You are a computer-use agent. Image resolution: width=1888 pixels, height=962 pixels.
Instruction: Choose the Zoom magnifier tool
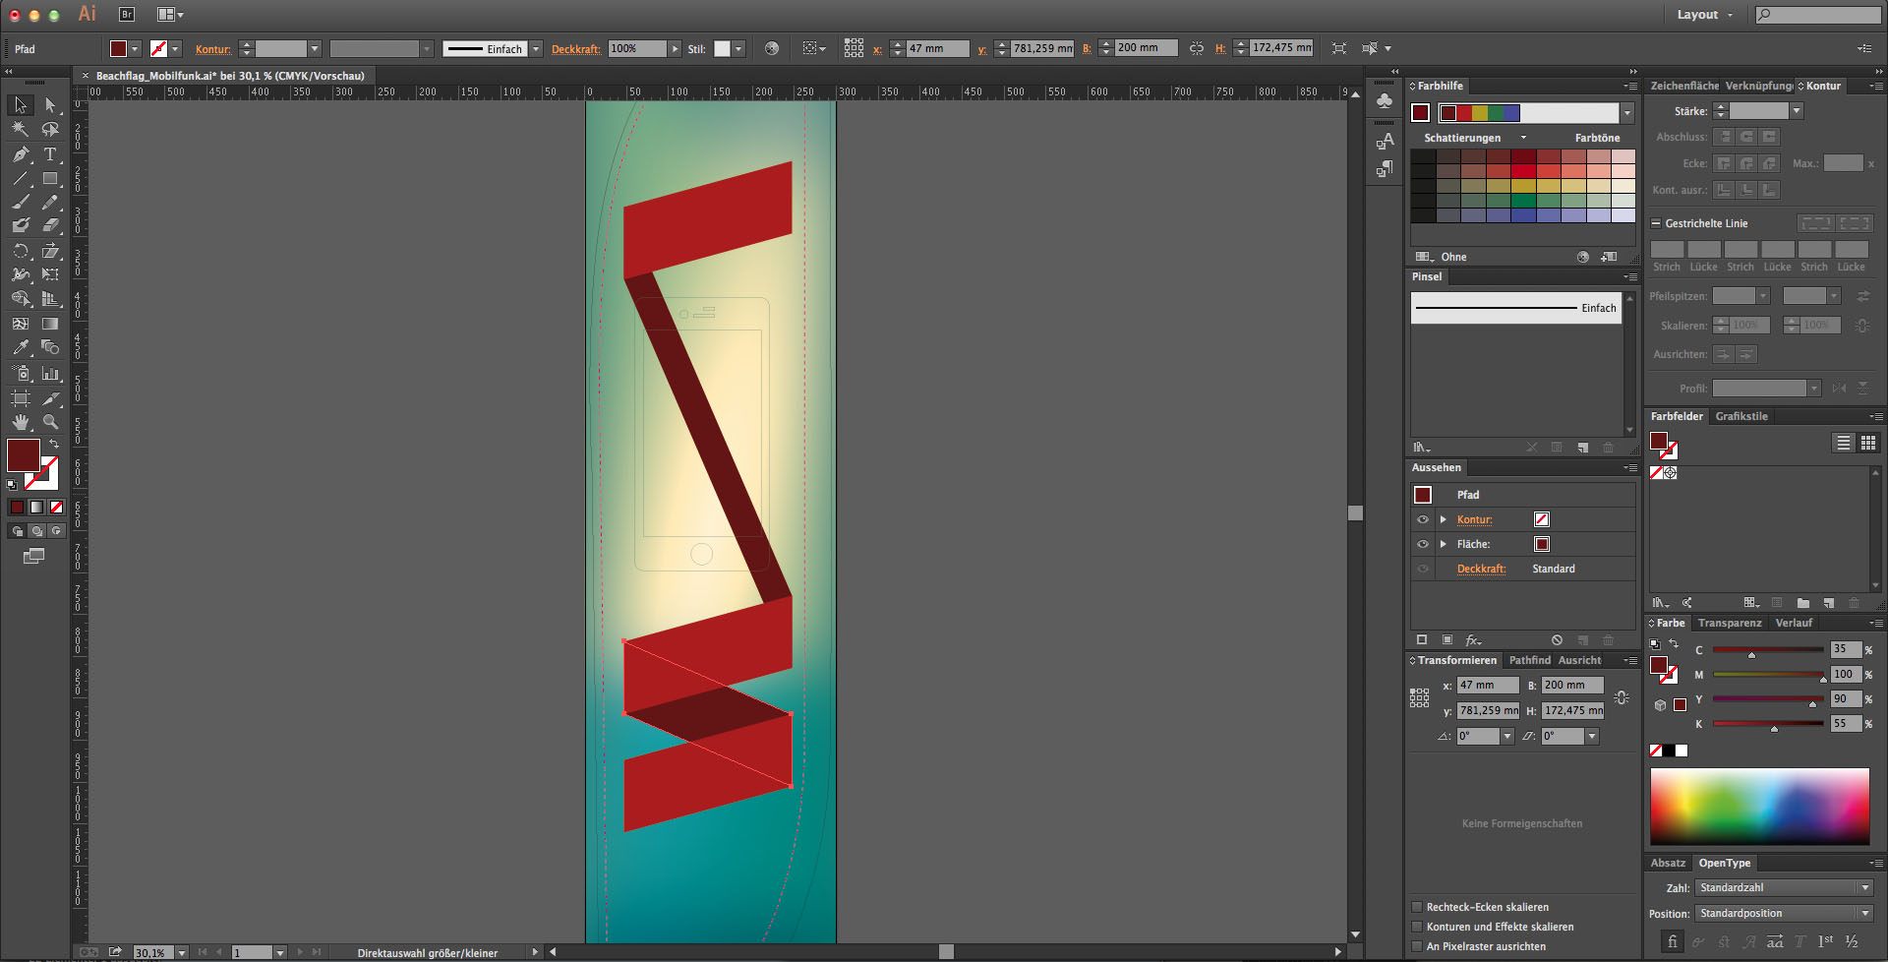(x=50, y=422)
